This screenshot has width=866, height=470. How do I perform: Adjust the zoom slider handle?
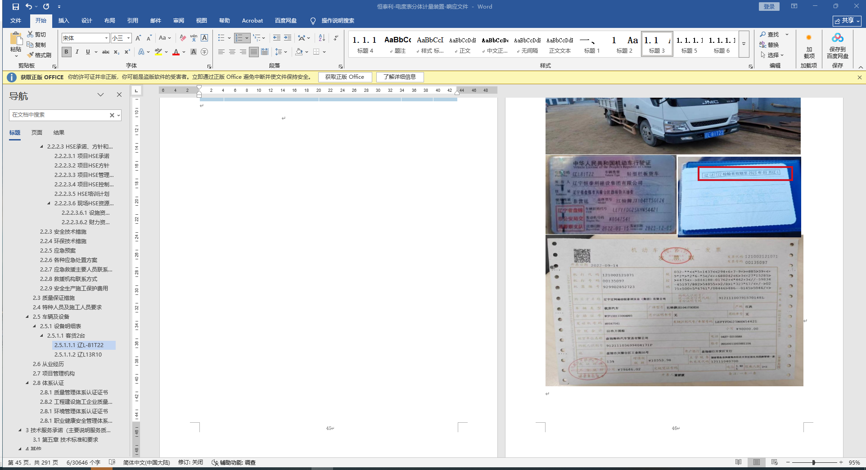(814, 462)
